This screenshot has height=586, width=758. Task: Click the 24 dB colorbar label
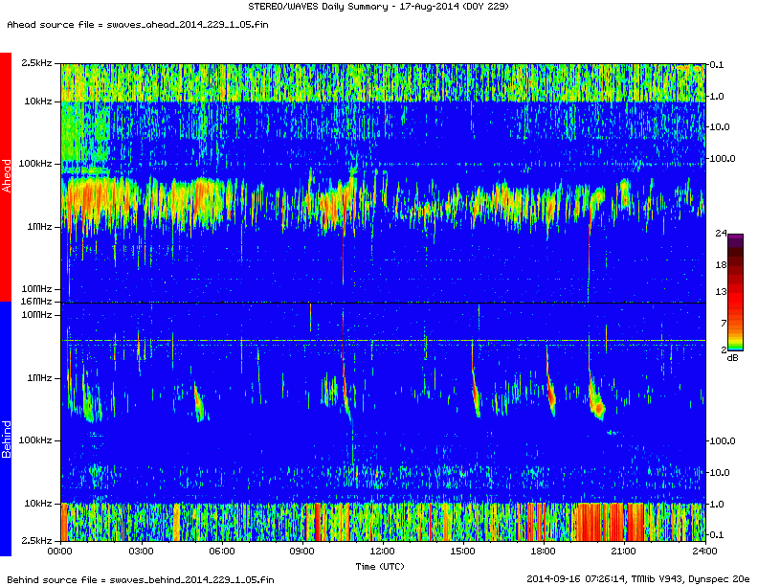click(721, 234)
